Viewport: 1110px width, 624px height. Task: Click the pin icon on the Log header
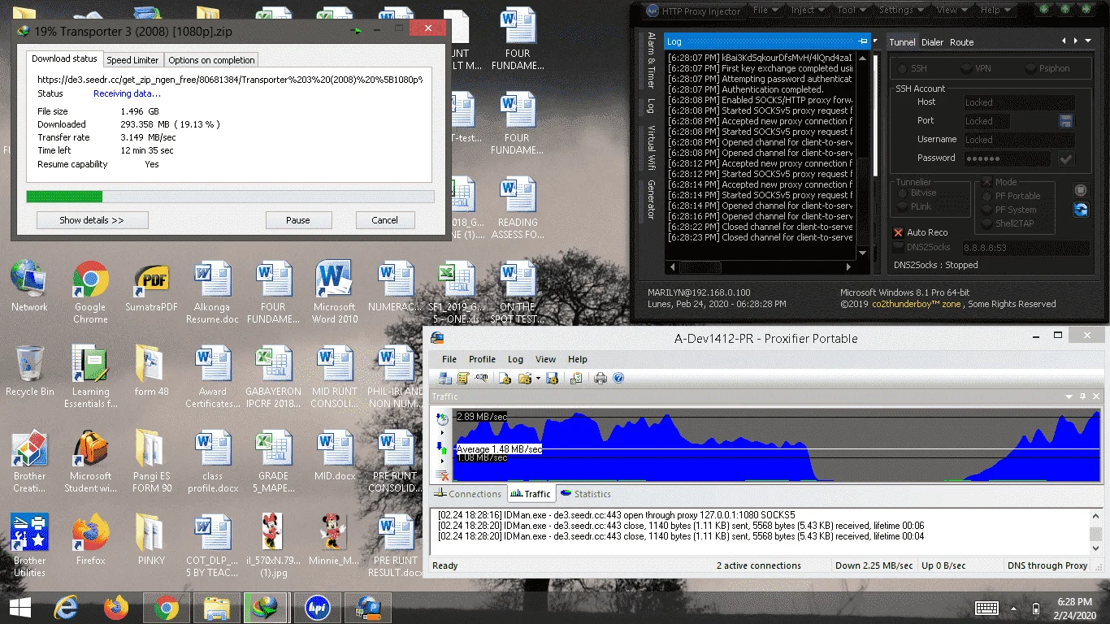(x=863, y=41)
